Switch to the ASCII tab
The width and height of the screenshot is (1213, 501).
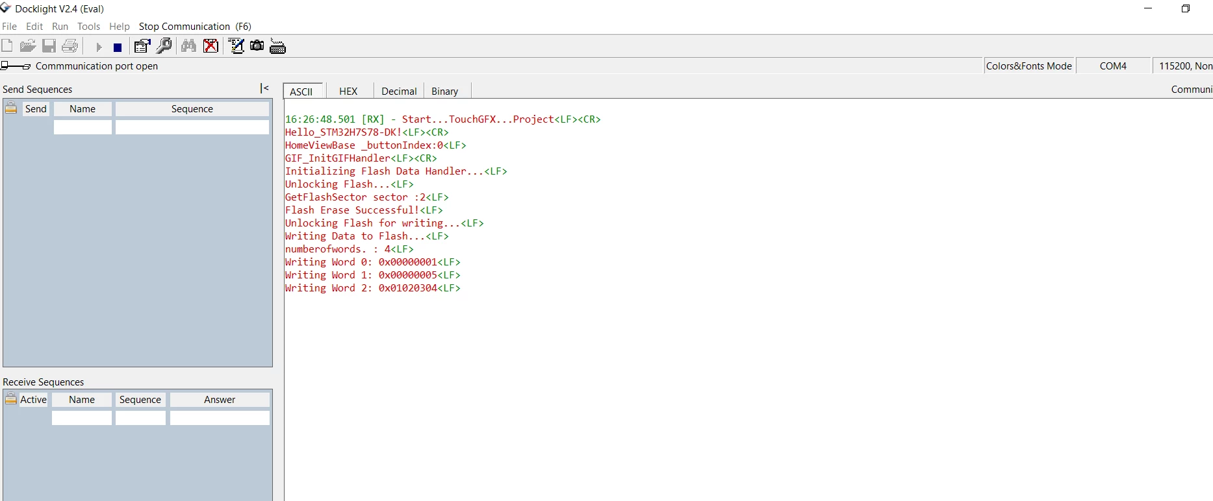click(x=301, y=92)
